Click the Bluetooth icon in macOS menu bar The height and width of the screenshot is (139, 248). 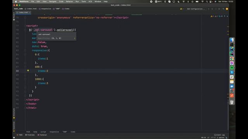coord(188,2)
